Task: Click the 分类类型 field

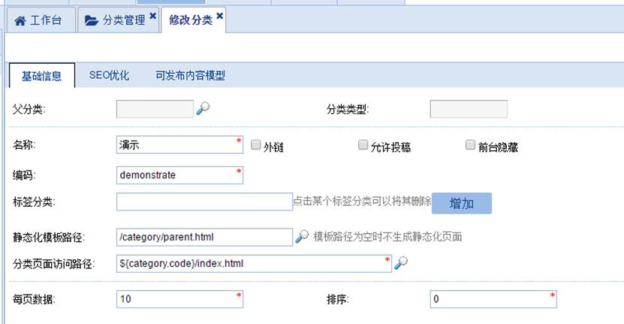Action: click(x=468, y=109)
